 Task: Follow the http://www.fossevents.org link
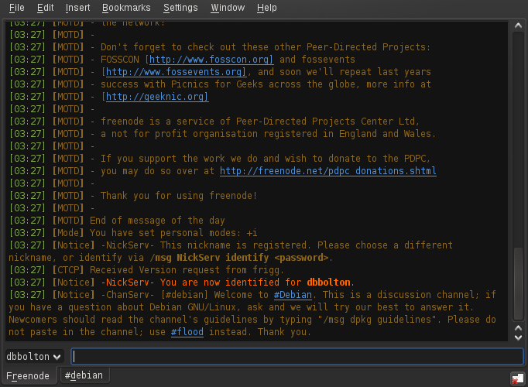176,72
